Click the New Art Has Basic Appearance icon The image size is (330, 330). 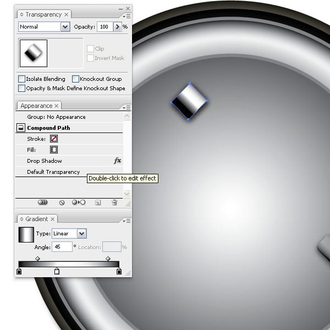coord(43,202)
